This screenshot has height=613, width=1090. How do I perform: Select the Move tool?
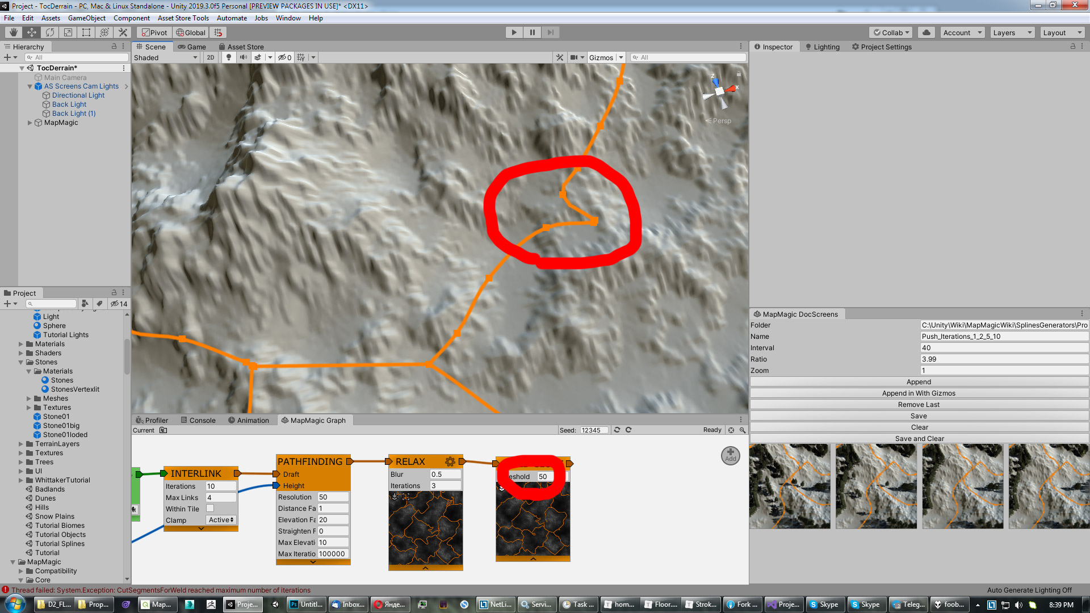pos(32,32)
